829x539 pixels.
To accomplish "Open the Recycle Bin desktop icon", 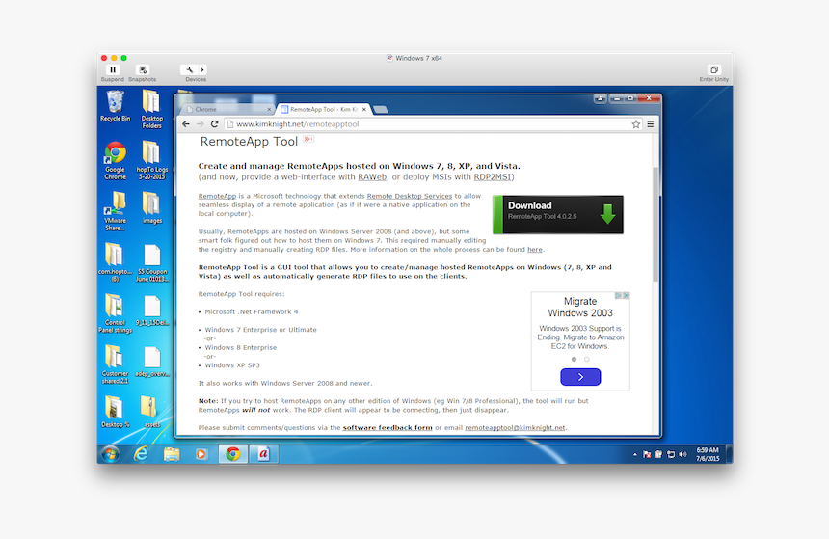I will coord(115,106).
